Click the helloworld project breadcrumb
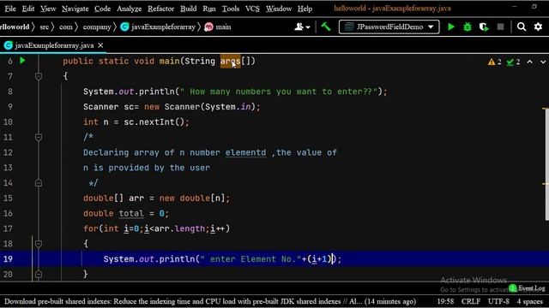Screen dimensions: 549x308 (x=15, y=27)
